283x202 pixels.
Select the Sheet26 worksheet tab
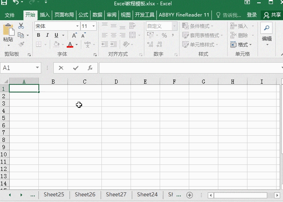click(x=85, y=194)
